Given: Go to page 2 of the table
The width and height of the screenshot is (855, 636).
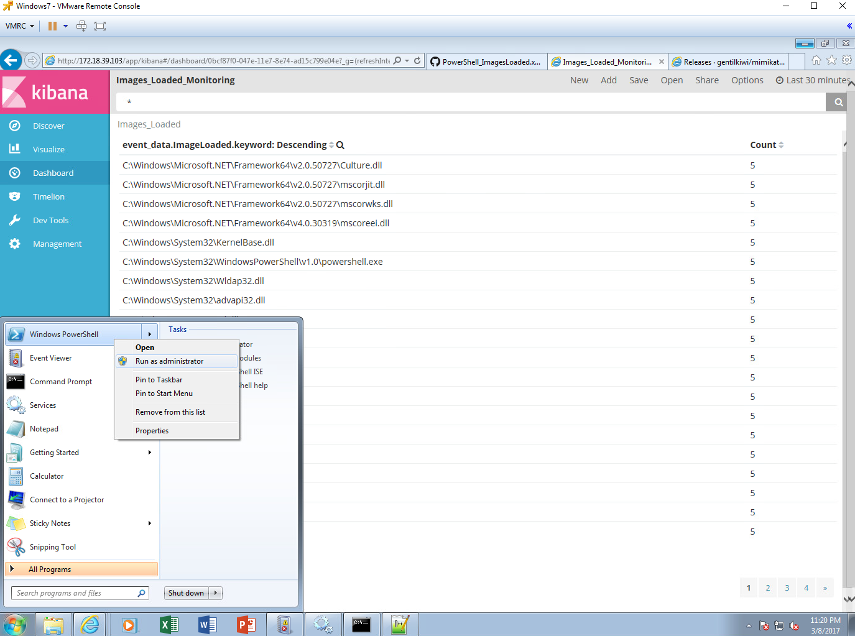Looking at the screenshot, I should tap(768, 588).
